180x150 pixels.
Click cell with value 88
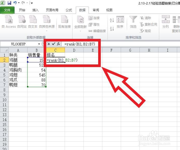click(37, 80)
